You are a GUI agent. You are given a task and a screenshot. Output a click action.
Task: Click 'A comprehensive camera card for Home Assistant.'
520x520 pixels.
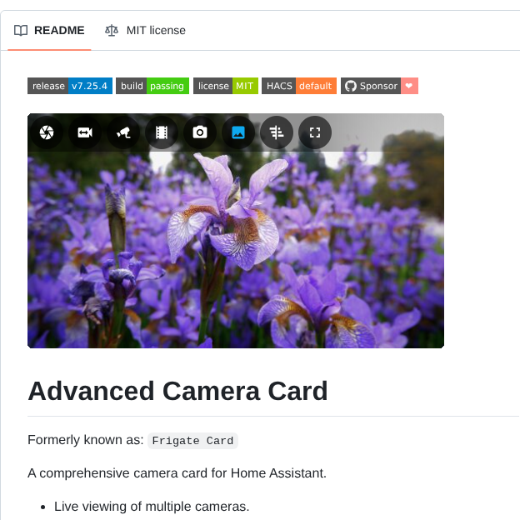[177, 473]
